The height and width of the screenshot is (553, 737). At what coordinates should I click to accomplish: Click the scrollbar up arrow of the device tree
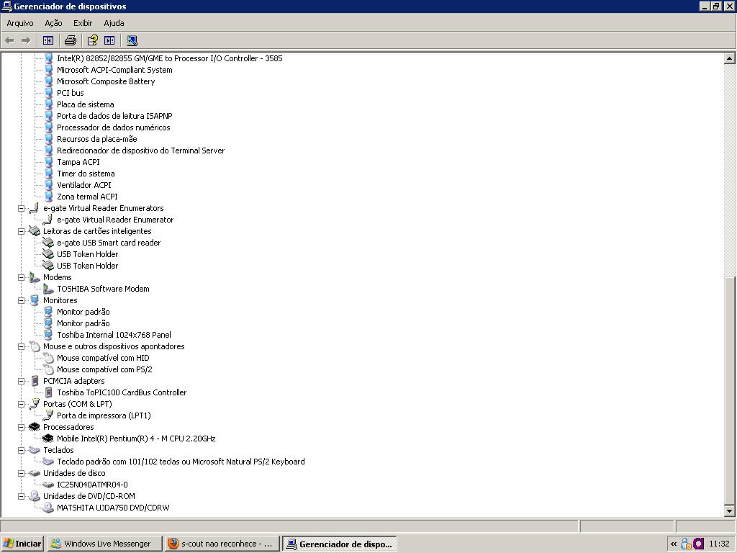pos(730,58)
